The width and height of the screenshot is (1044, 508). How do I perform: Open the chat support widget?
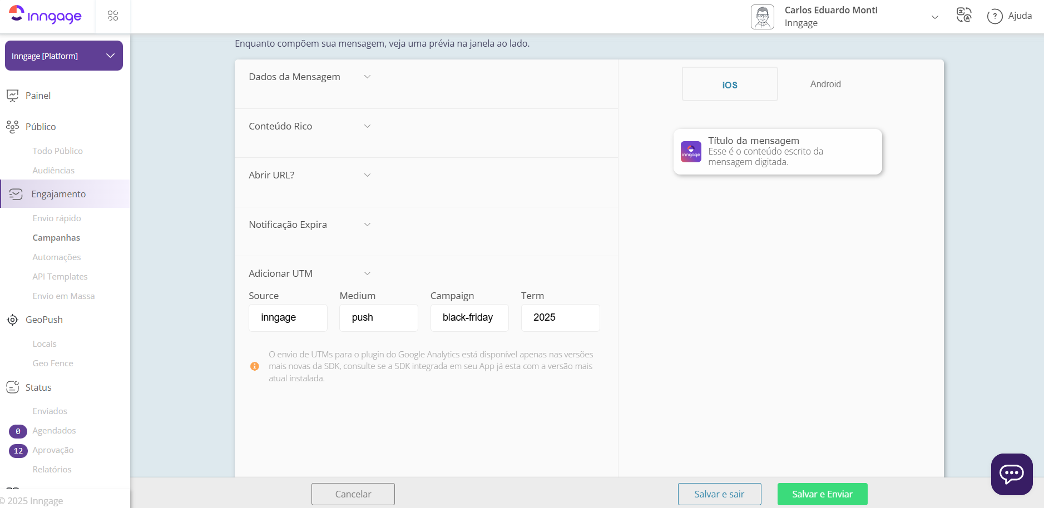pyautogui.click(x=1011, y=474)
